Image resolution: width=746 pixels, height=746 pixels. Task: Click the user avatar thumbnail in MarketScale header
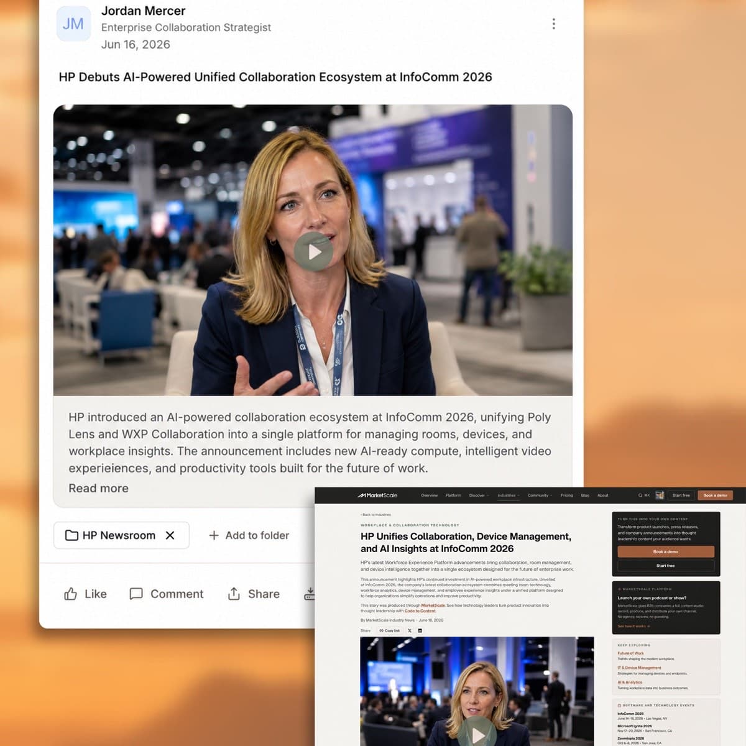(660, 495)
